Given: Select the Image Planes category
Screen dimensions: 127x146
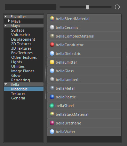Looking at the screenshot, I should click(x=23, y=71).
